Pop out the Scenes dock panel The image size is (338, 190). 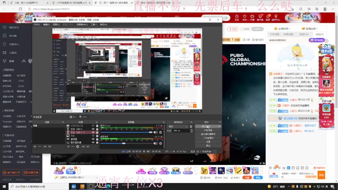pyautogui.click(x=63, y=122)
